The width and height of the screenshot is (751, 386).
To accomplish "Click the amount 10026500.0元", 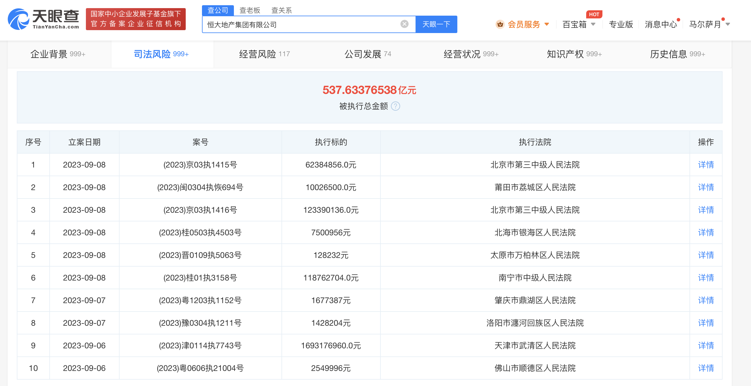I will (331, 187).
